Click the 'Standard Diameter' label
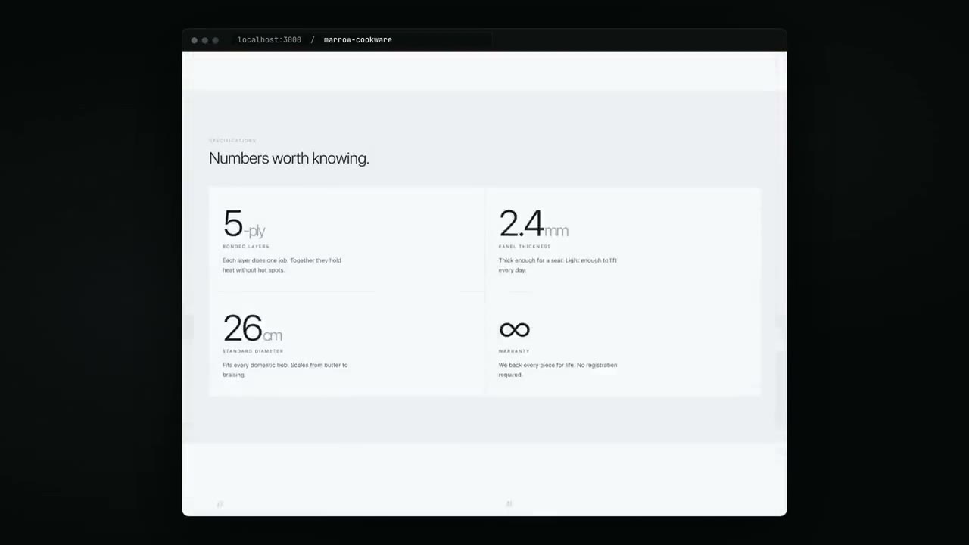Screen dimensions: 969x545 [x=253, y=351]
